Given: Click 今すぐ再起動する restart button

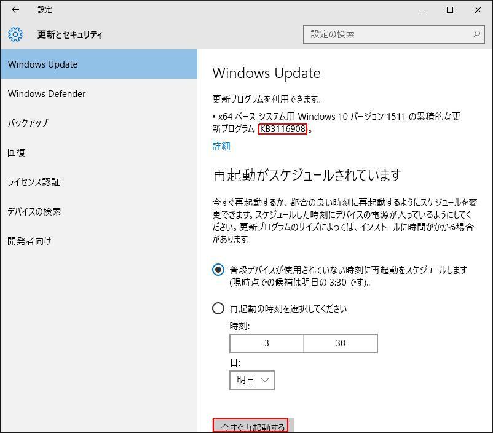Looking at the screenshot, I should [x=251, y=426].
